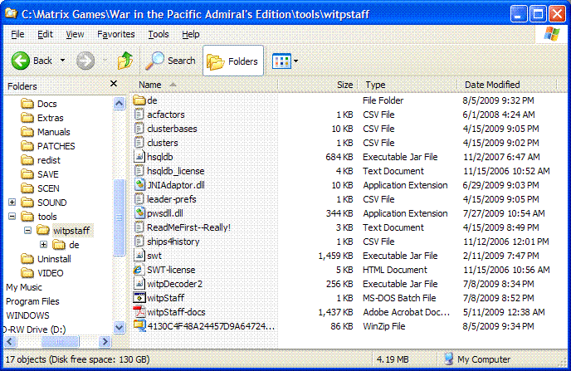571x371 pixels.
Task: Go up one folder level
Action: 124,61
